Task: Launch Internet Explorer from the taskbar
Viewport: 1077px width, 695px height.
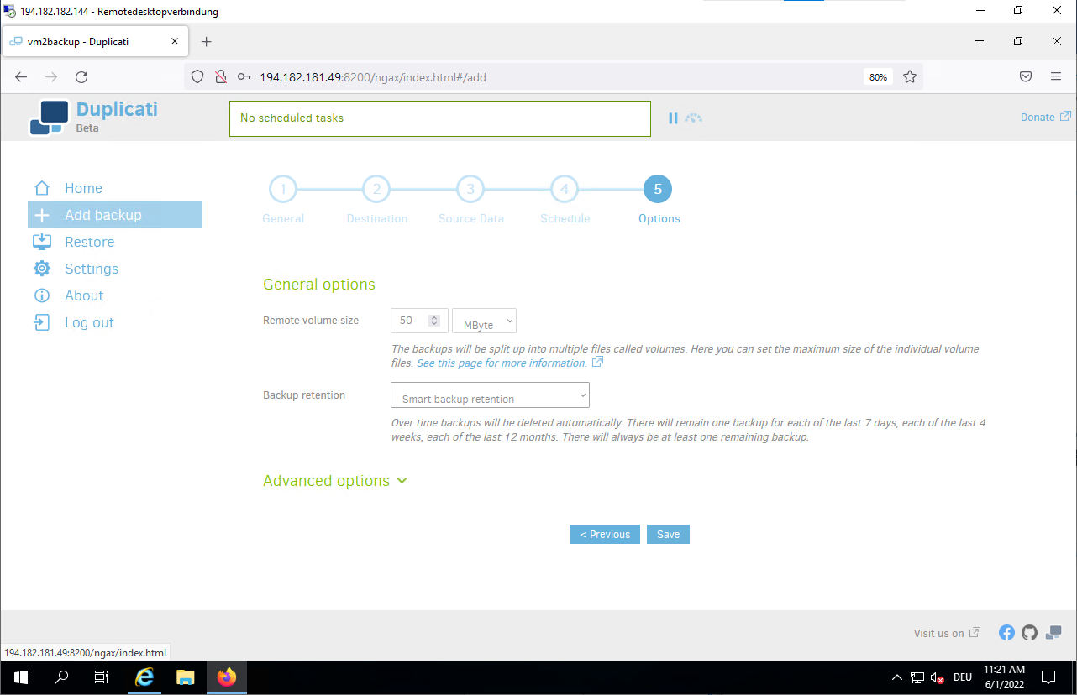Action: pyautogui.click(x=144, y=677)
